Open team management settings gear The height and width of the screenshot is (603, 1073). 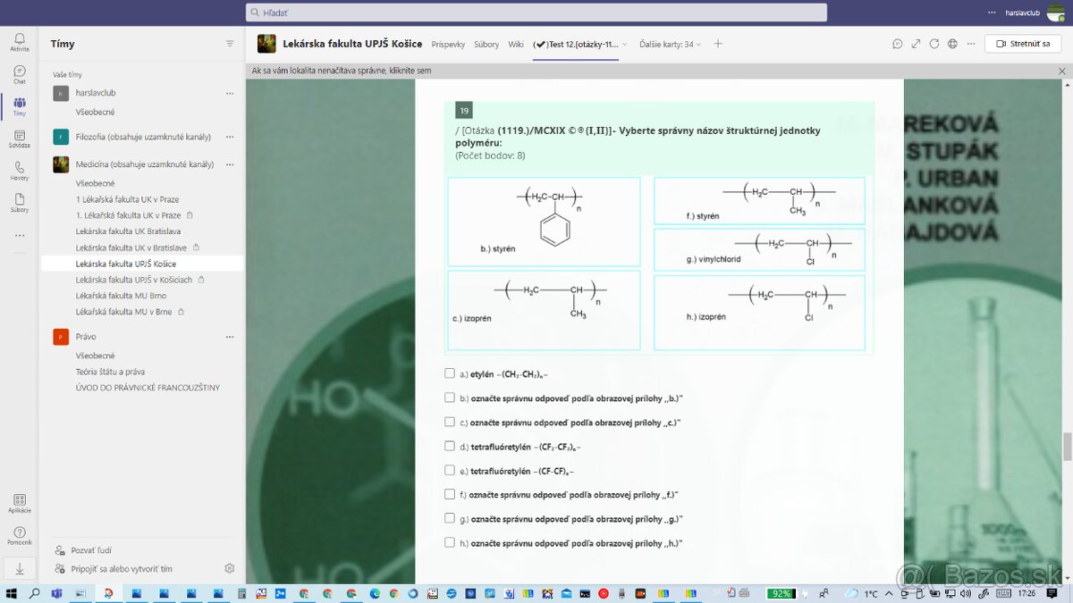230,568
